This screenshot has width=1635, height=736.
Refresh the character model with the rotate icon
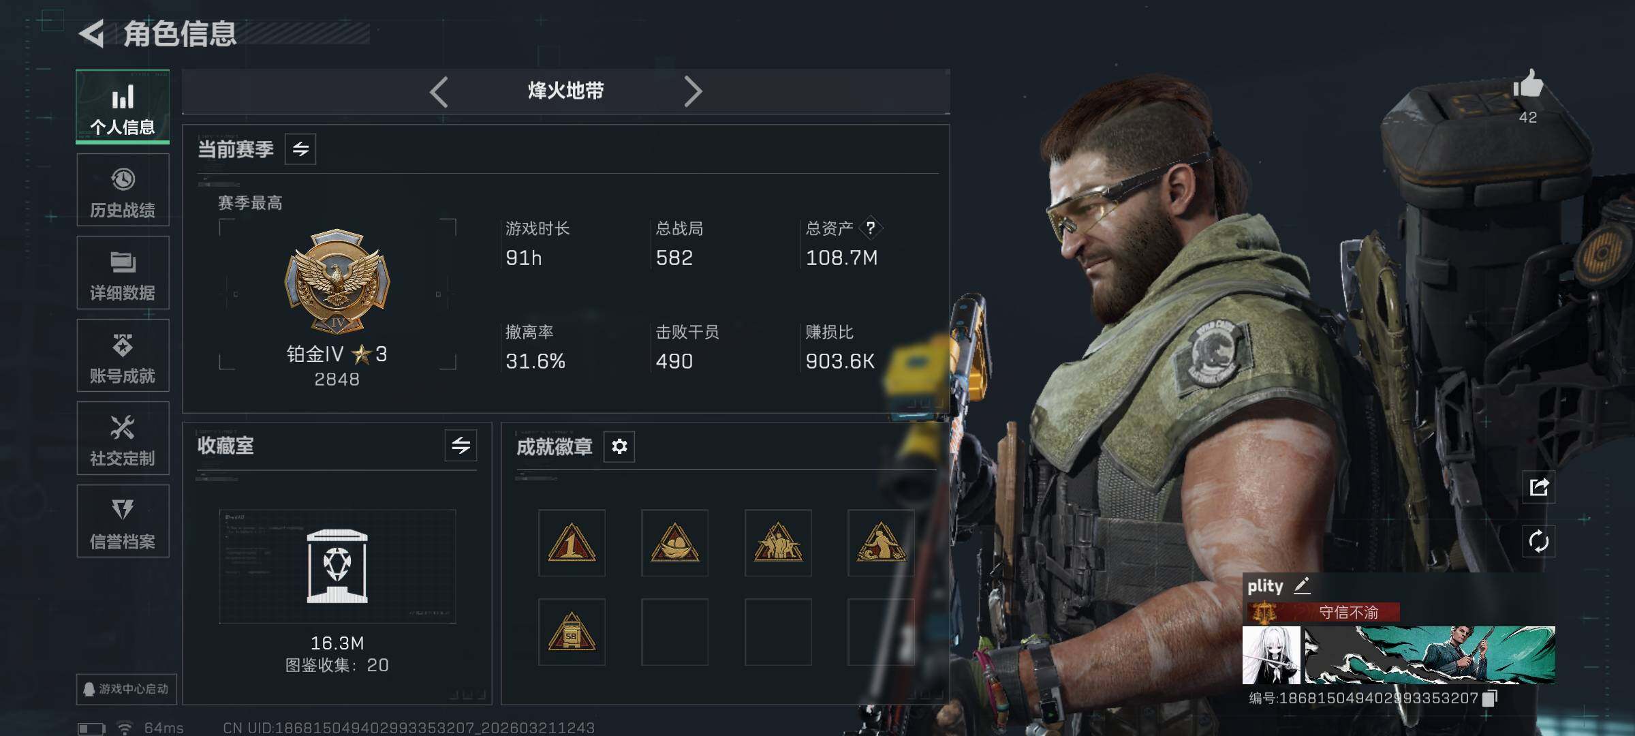pos(1539,542)
